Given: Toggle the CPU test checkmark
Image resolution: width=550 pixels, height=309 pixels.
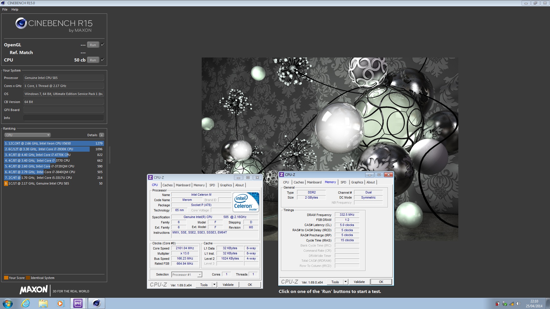Looking at the screenshot, I should click(x=103, y=60).
